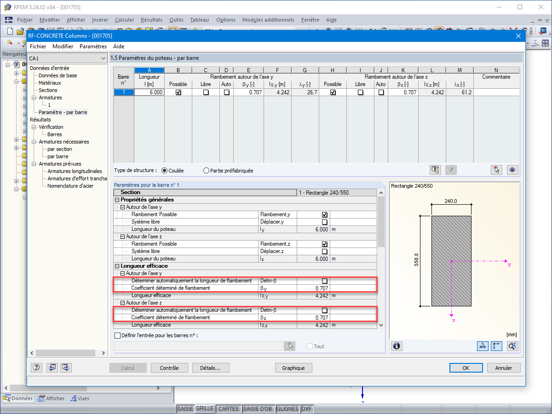The image size is (552, 414).
Task: Click the Annuler button
Action: click(x=503, y=368)
